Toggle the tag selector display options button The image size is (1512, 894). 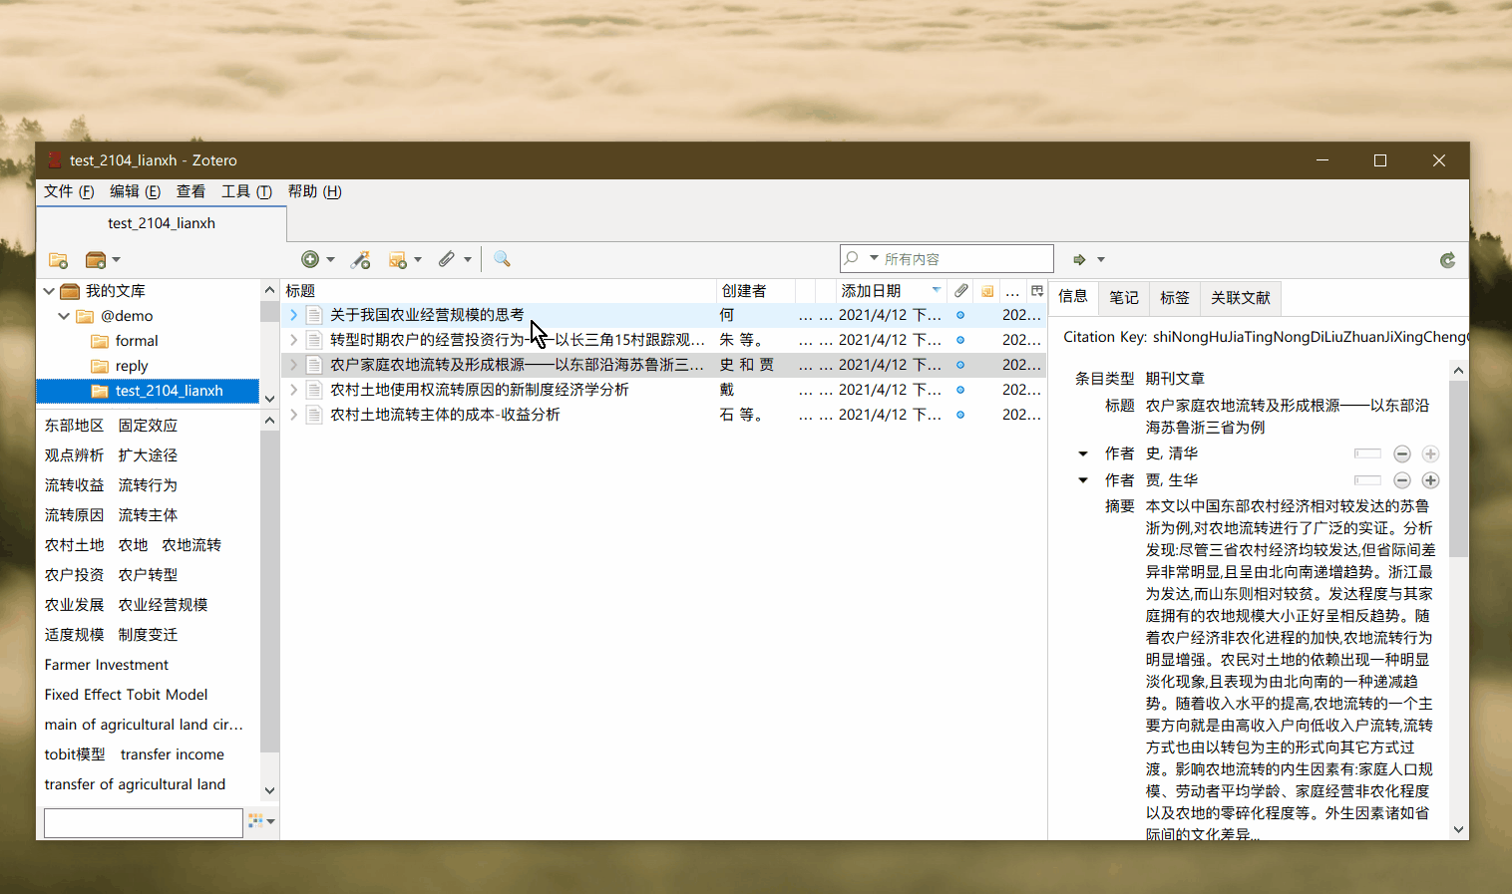[x=261, y=821]
